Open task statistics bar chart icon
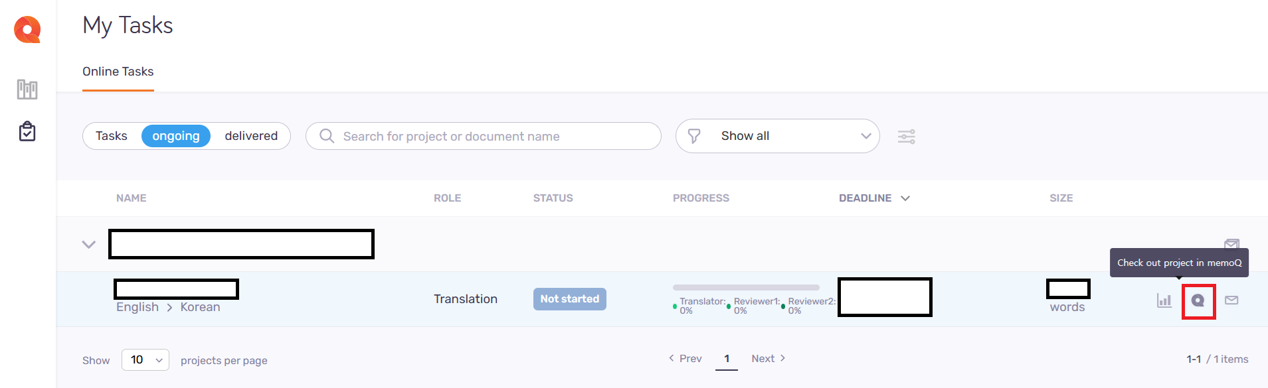The image size is (1268, 388). (x=1164, y=300)
